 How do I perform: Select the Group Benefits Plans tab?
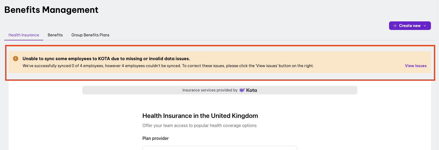pyautogui.click(x=90, y=35)
